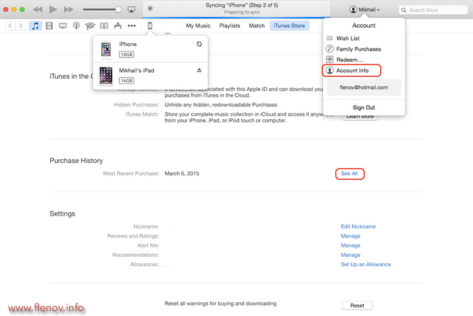The width and height of the screenshot is (473, 316).
Task: Click the Settings section heading
Action: (63, 214)
